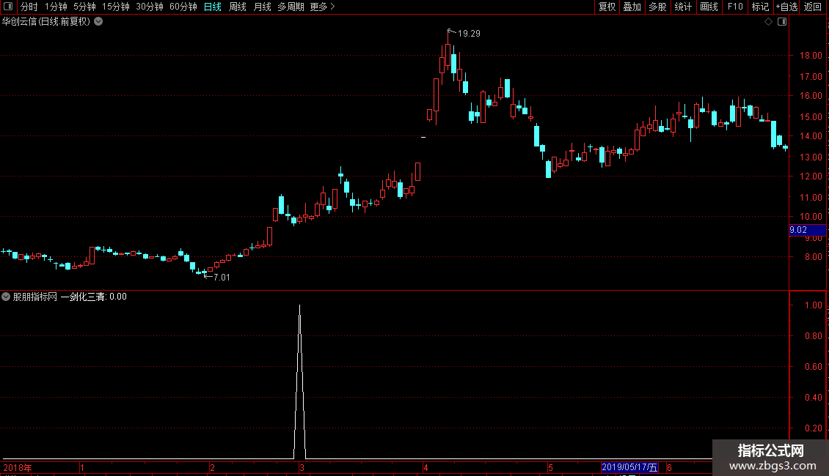Select the 15分钟 period tab

(115, 7)
